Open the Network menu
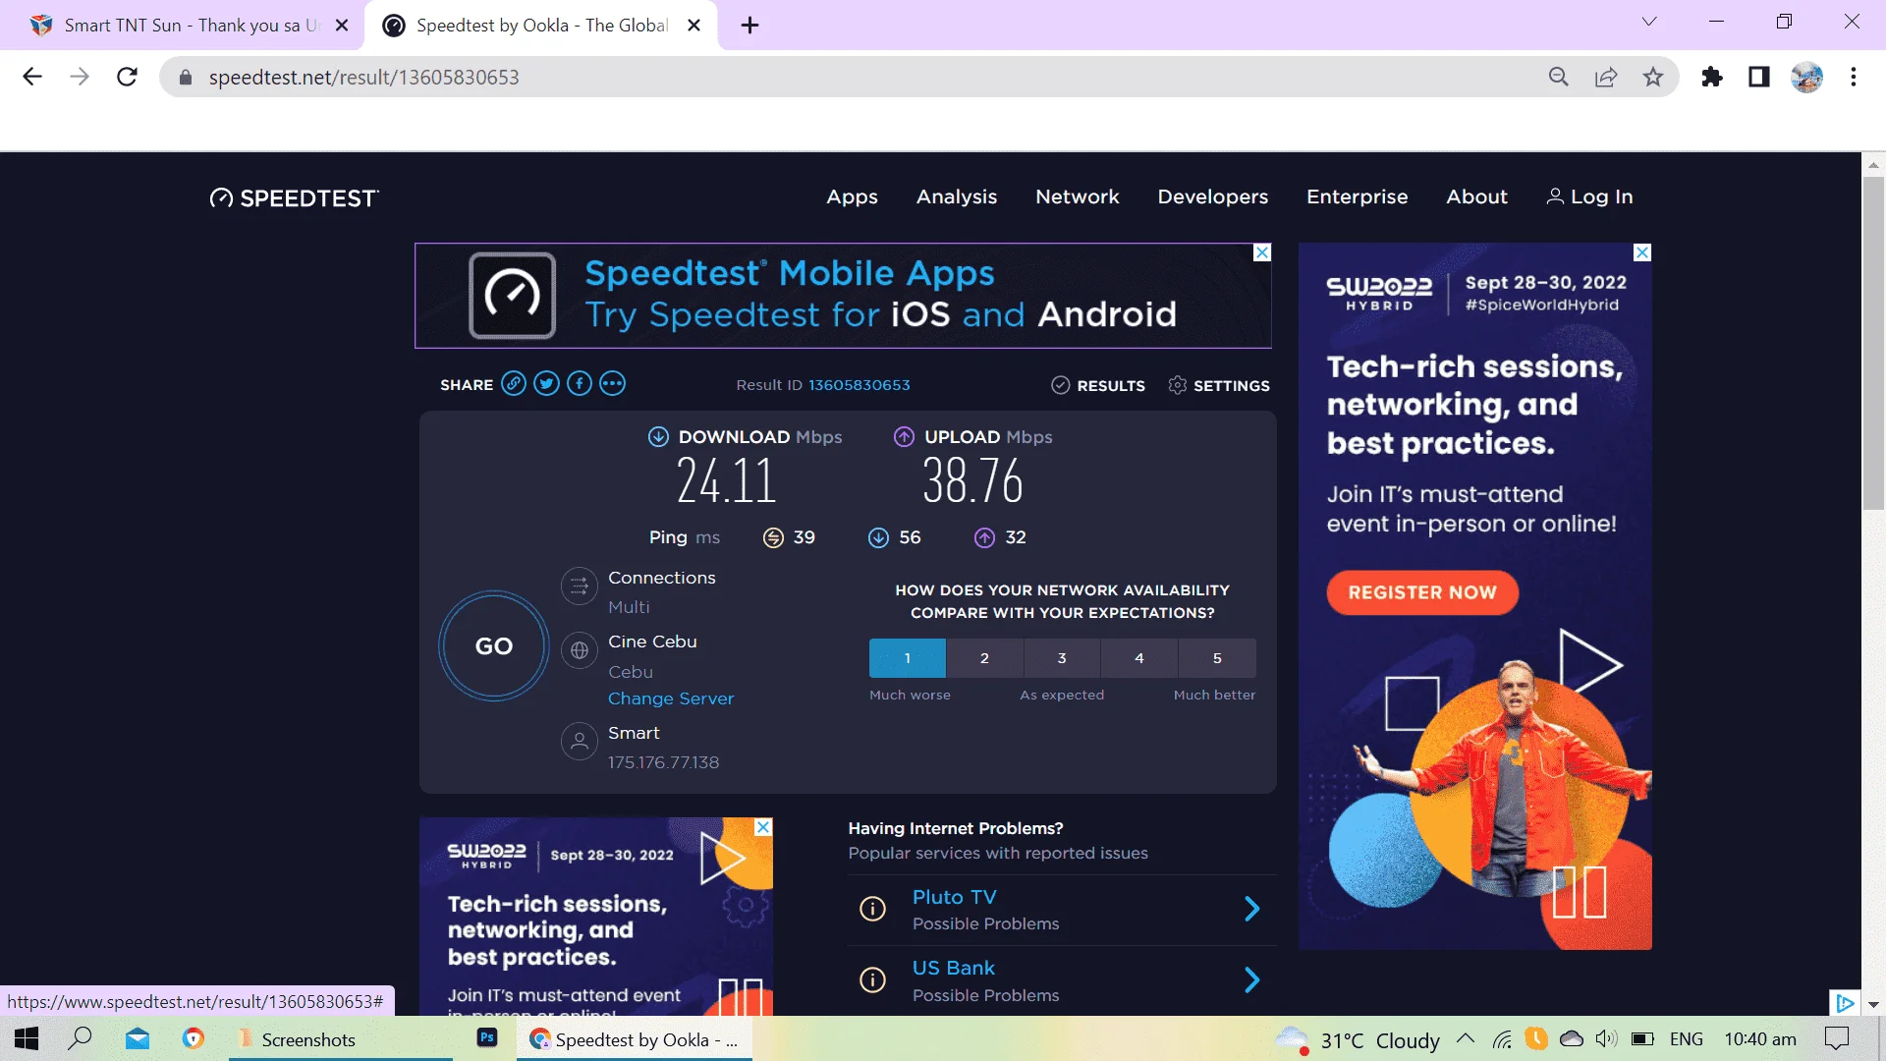The height and width of the screenshot is (1061, 1886). click(x=1078, y=196)
